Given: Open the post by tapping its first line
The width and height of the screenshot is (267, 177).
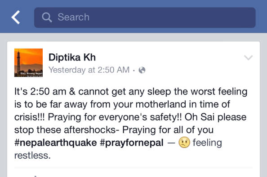Looking at the screenshot, I should coord(131,91).
